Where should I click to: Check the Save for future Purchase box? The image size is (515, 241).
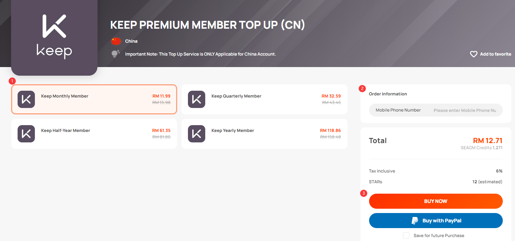[406, 236]
